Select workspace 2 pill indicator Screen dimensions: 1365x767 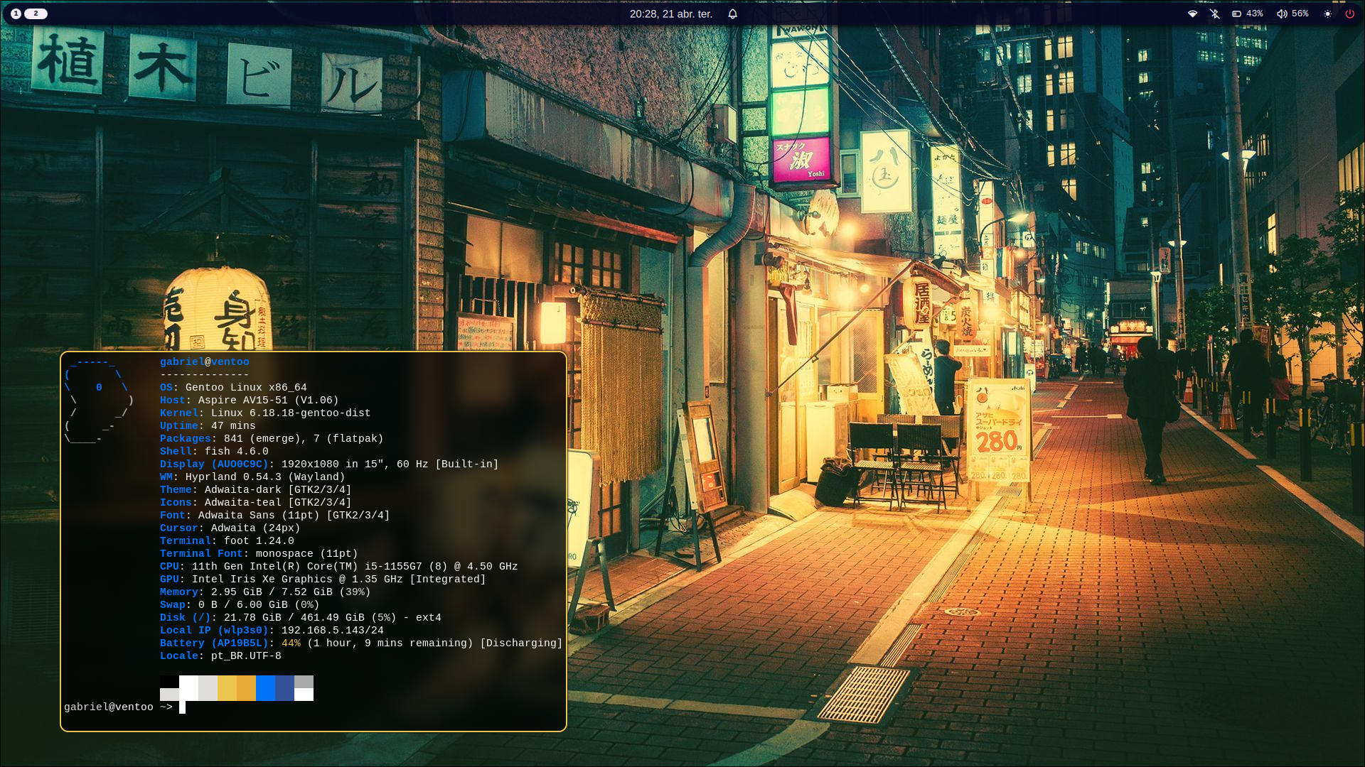(36, 13)
